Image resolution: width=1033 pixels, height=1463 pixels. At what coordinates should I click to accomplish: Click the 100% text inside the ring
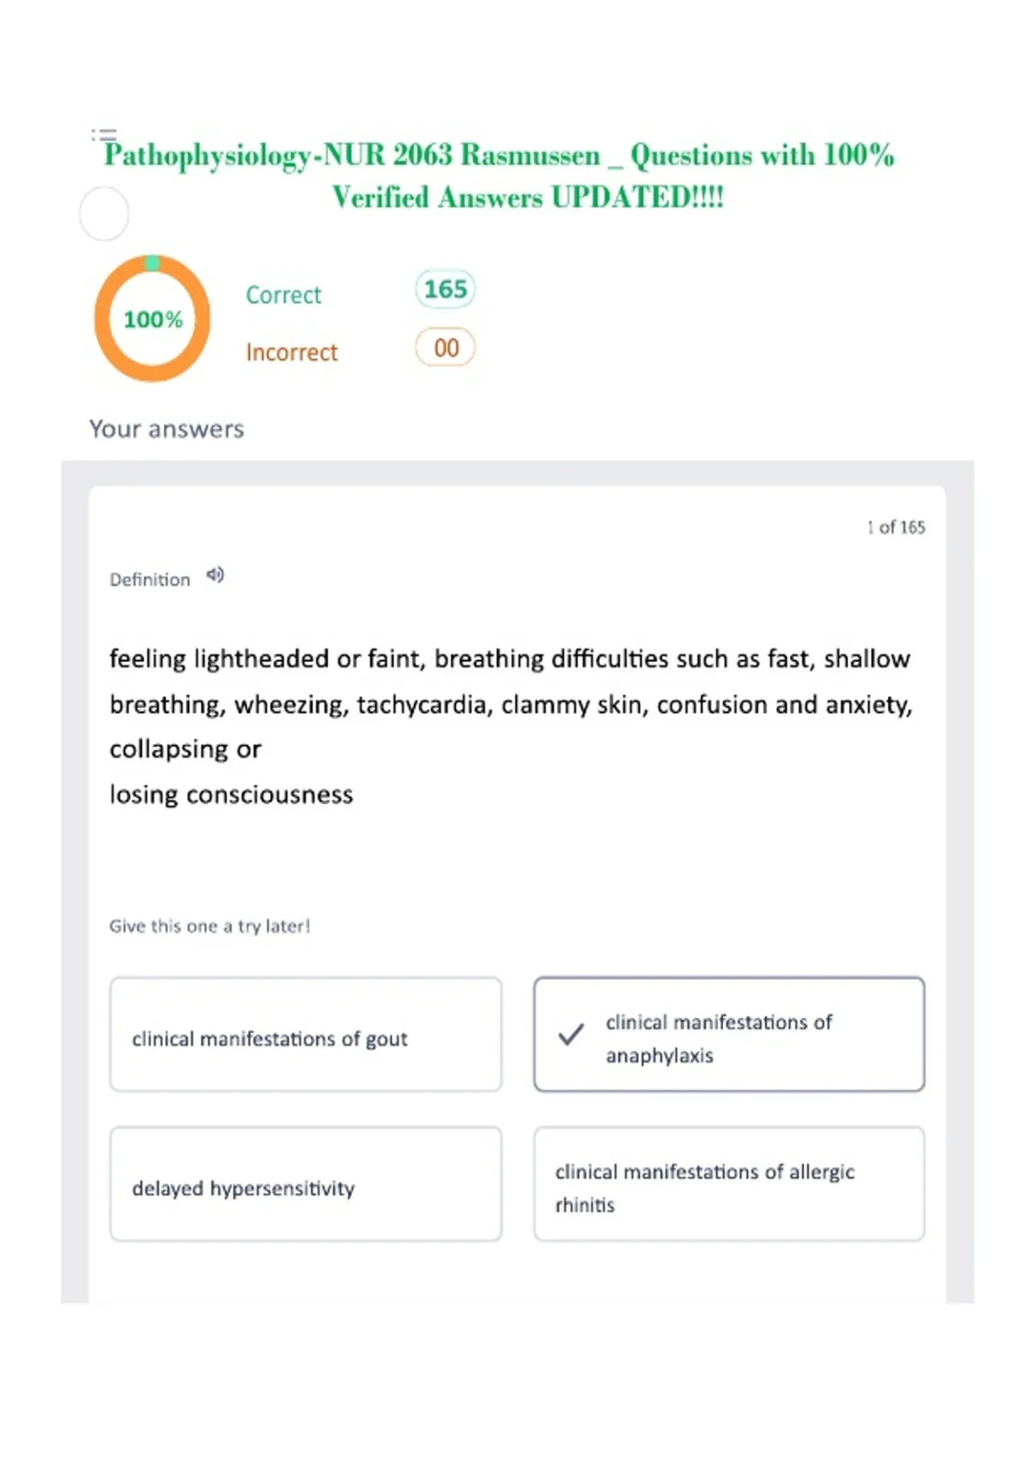(x=153, y=320)
